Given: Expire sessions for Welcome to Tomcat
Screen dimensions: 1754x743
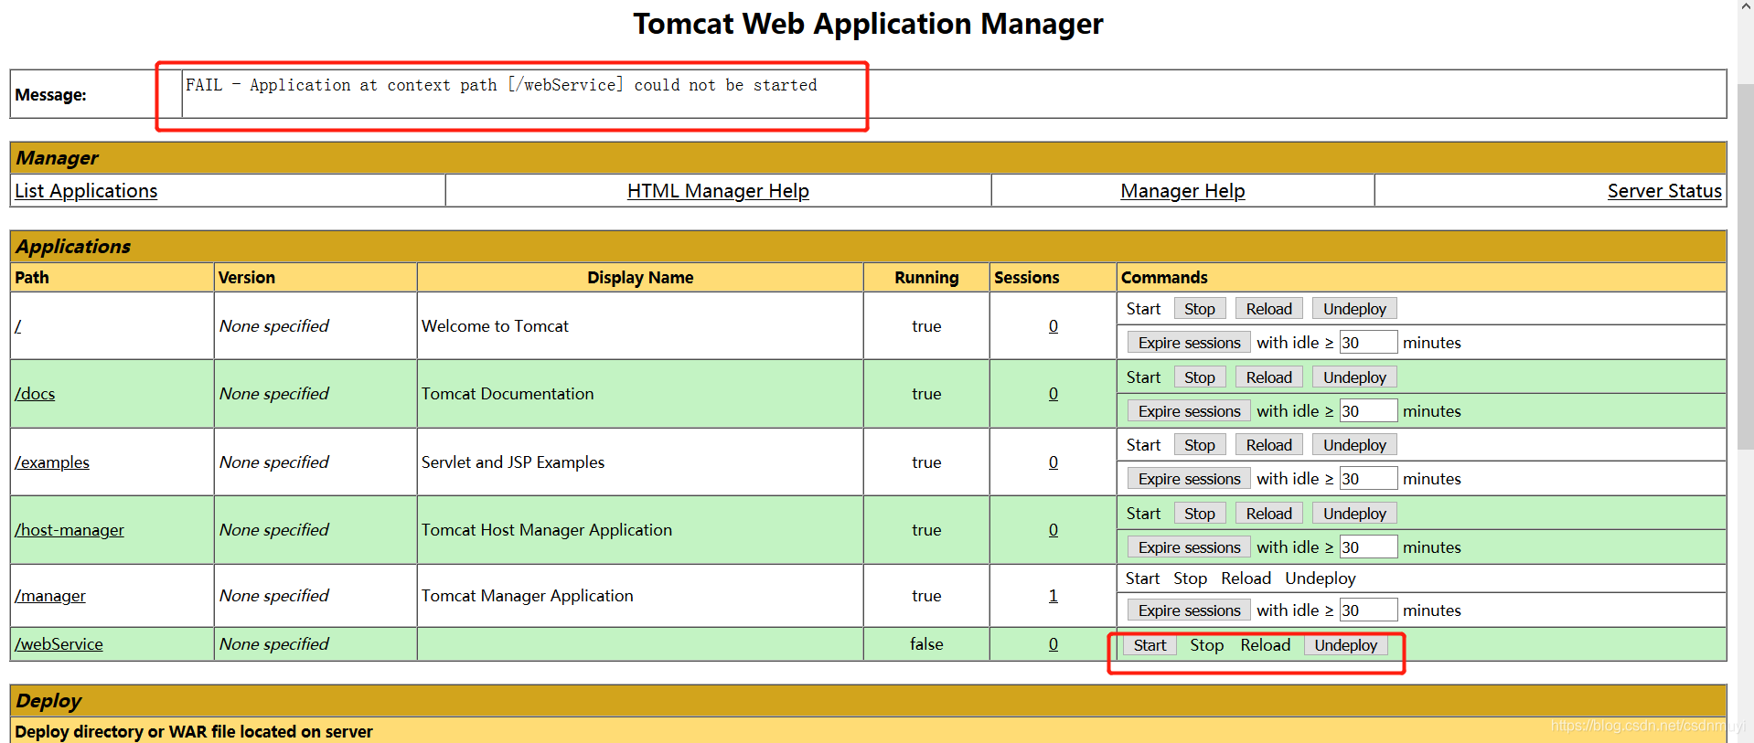Looking at the screenshot, I should tap(1189, 343).
